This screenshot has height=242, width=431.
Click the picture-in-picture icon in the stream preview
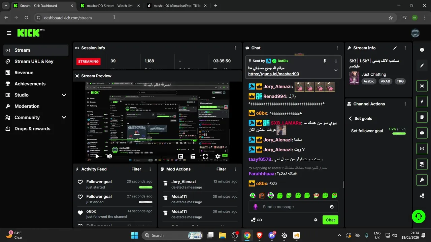point(180,156)
